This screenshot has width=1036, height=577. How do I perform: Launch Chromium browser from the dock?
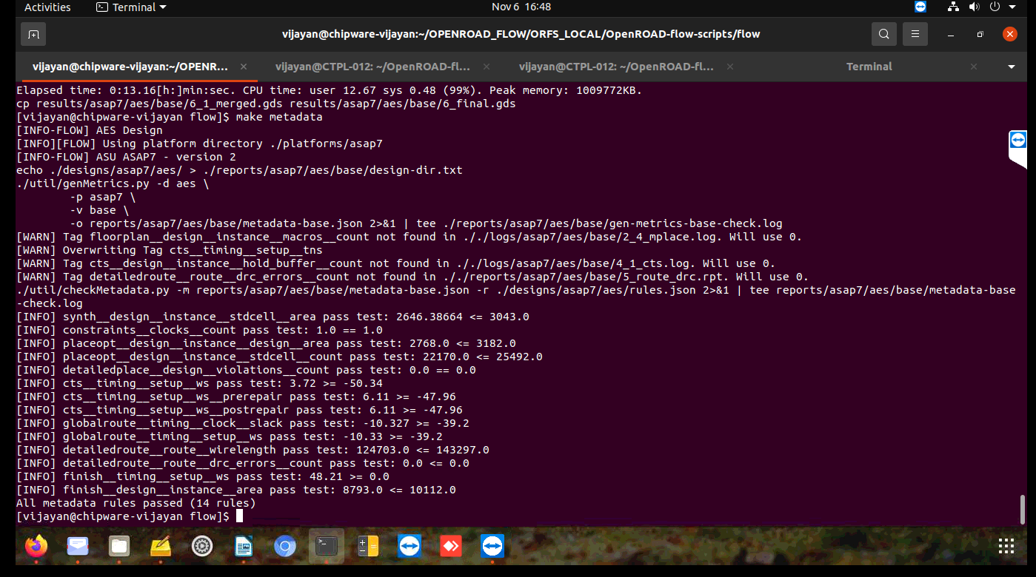(285, 546)
